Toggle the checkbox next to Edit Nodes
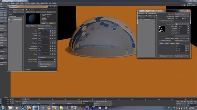Image resolution: width=197 pixels, height=110 pixels. (55, 28)
